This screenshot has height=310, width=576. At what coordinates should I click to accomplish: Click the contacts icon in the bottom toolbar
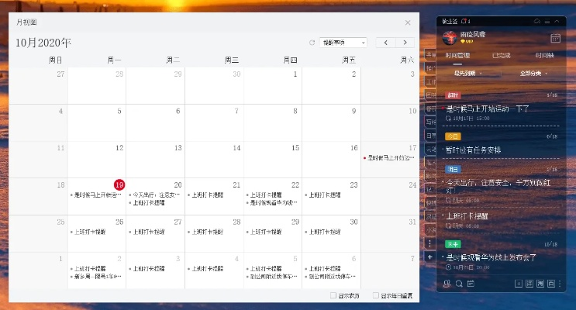tap(447, 284)
